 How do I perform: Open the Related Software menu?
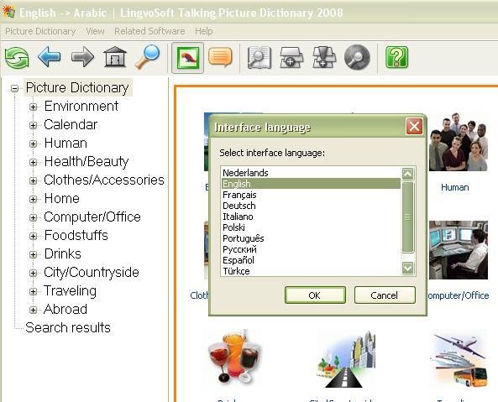click(149, 31)
